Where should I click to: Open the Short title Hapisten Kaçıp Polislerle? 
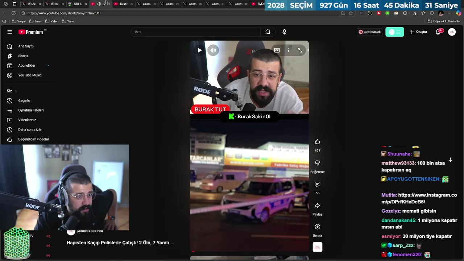point(120,243)
